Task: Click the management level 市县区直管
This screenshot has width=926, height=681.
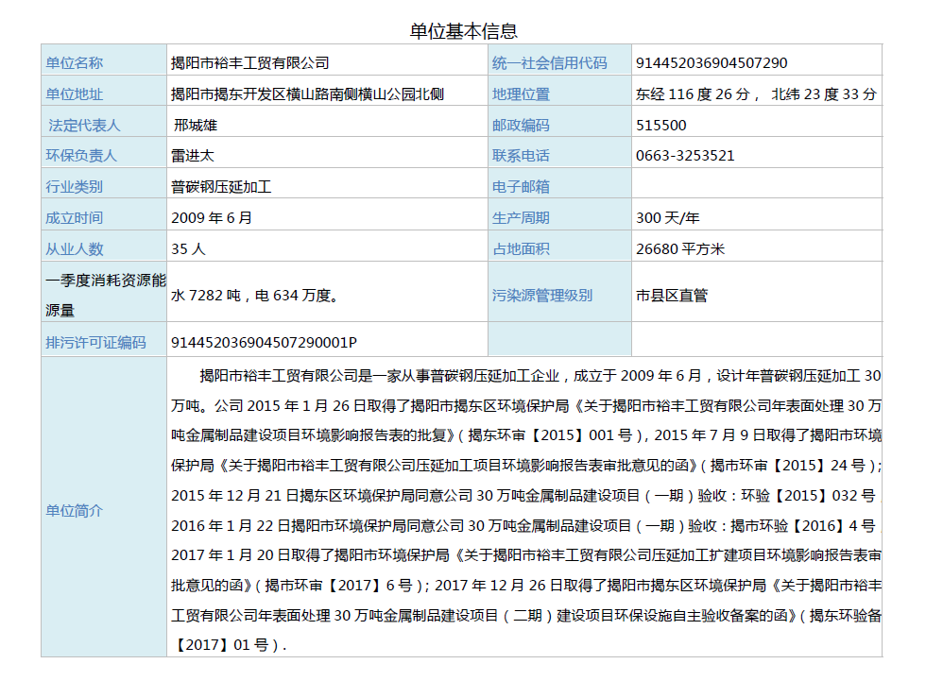Action: (672, 295)
